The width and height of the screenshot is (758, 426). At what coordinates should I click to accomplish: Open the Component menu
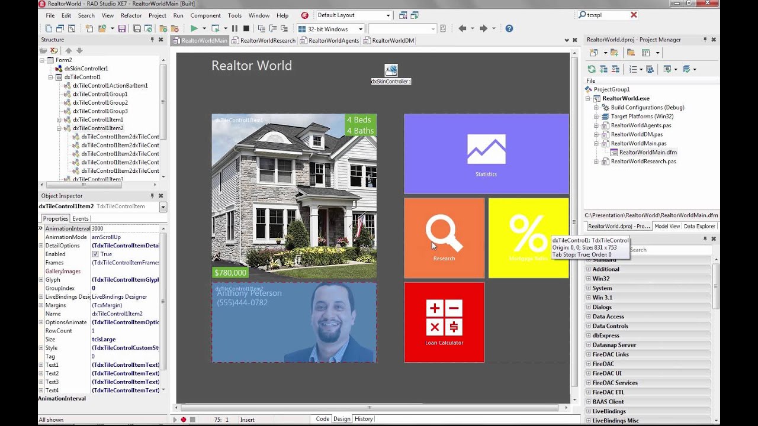[205, 15]
